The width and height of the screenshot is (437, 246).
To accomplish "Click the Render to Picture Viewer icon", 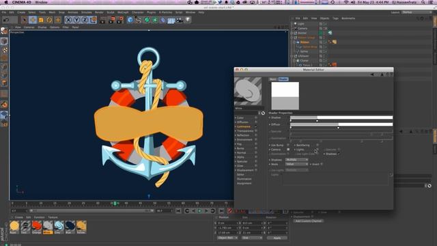I will [112, 20].
